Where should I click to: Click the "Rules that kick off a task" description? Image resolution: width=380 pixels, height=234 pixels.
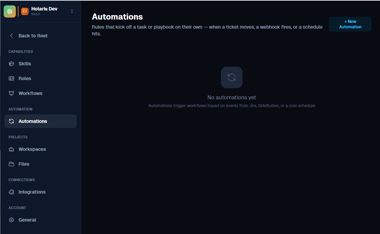click(x=207, y=30)
